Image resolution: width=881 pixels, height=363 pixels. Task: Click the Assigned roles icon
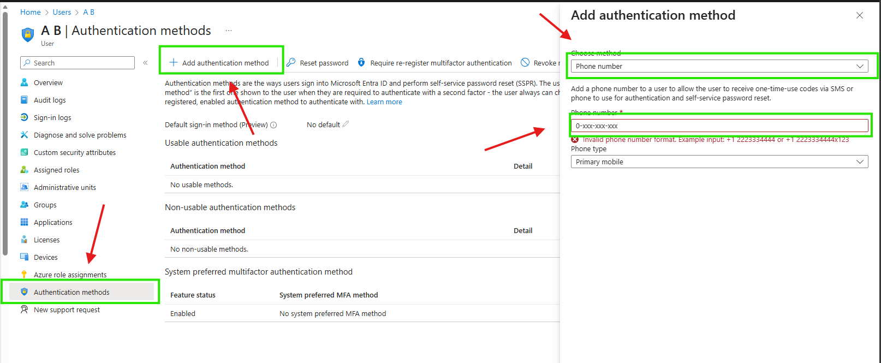pyautogui.click(x=24, y=170)
